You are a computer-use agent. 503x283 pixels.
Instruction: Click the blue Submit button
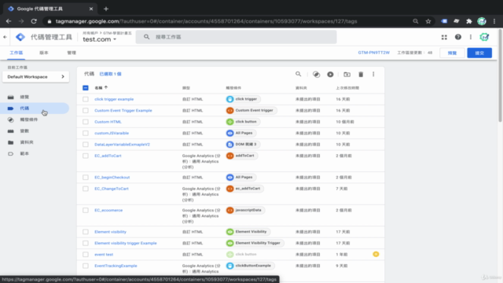479,53
